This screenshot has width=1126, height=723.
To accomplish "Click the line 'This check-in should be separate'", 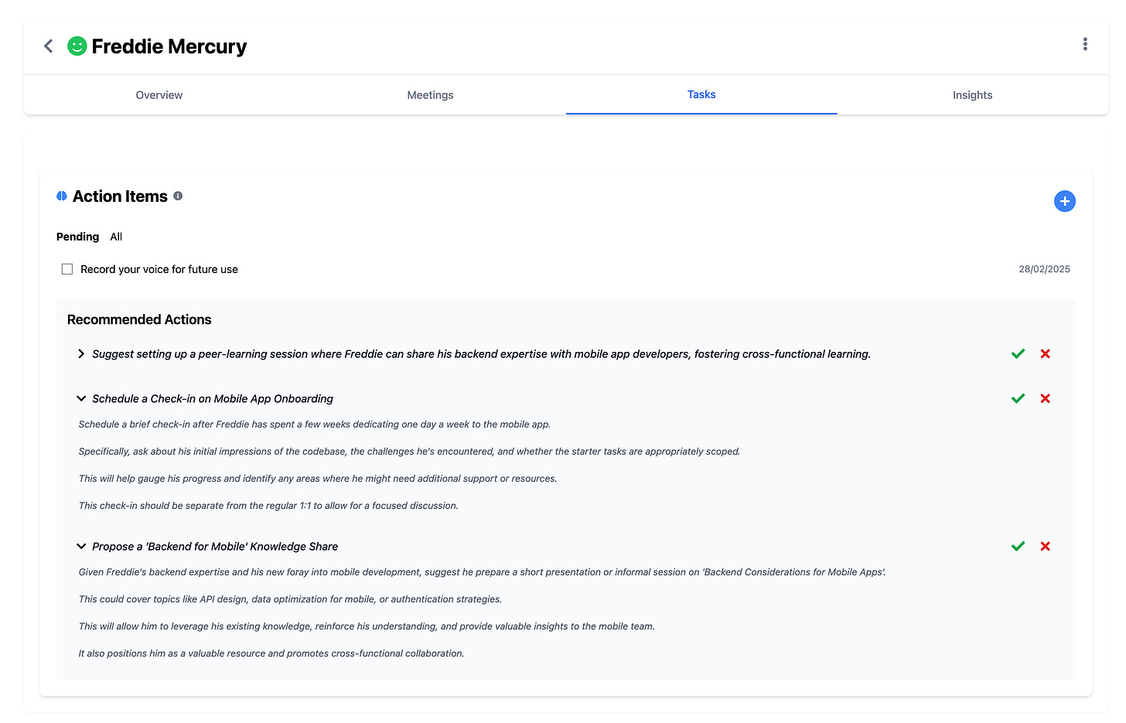I will (268, 506).
